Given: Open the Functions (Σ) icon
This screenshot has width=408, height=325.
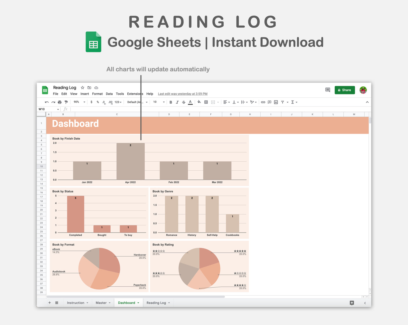Looking at the screenshot, I should click(x=293, y=102).
